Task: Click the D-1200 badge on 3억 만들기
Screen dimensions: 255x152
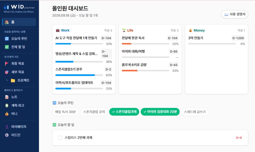Action: tap(238, 38)
